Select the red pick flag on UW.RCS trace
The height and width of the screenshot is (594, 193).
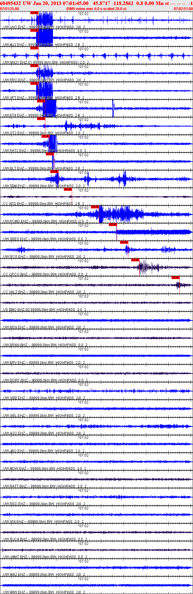click(x=124, y=242)
